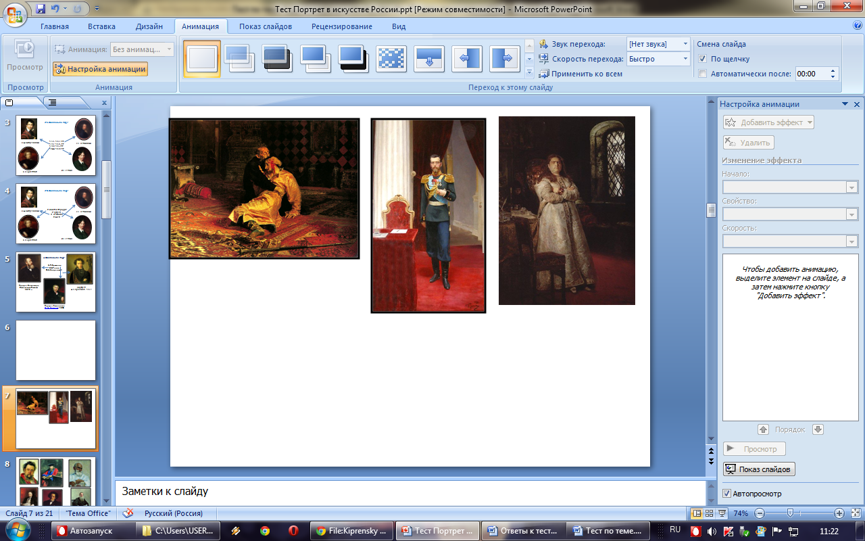Image resolution: width=865 pixels, height=541 pixels.
Task: Click the Заметки к слайду notes area
Action: 411,492
